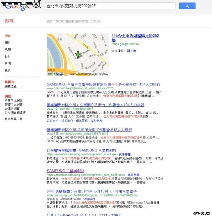212x216 pixels.
Task: Expand 更多搜尋工具
Action: point(14,119)
